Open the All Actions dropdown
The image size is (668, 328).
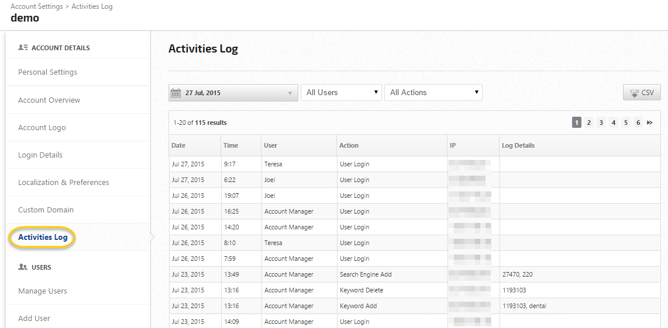(x=433, y=93)
